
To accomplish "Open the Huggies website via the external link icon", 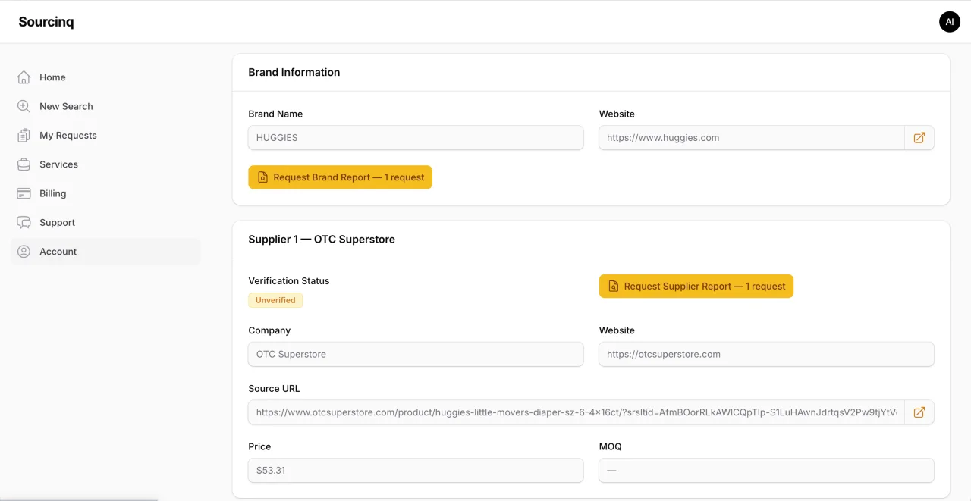I will [x=919, y=137].
